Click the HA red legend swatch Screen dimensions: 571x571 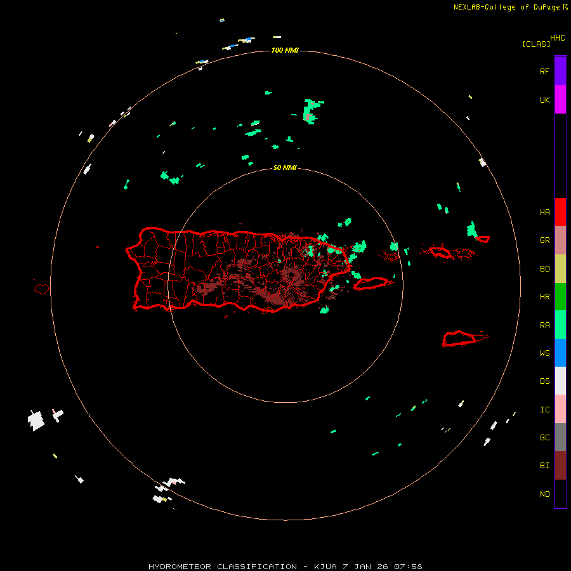point(560,212)
